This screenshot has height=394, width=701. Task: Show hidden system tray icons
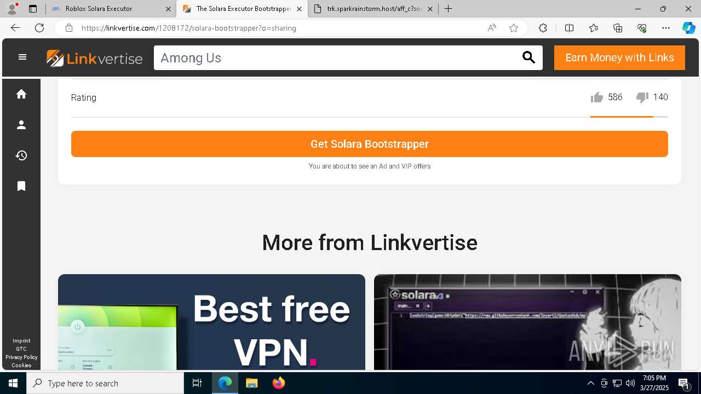pos(590,383)
